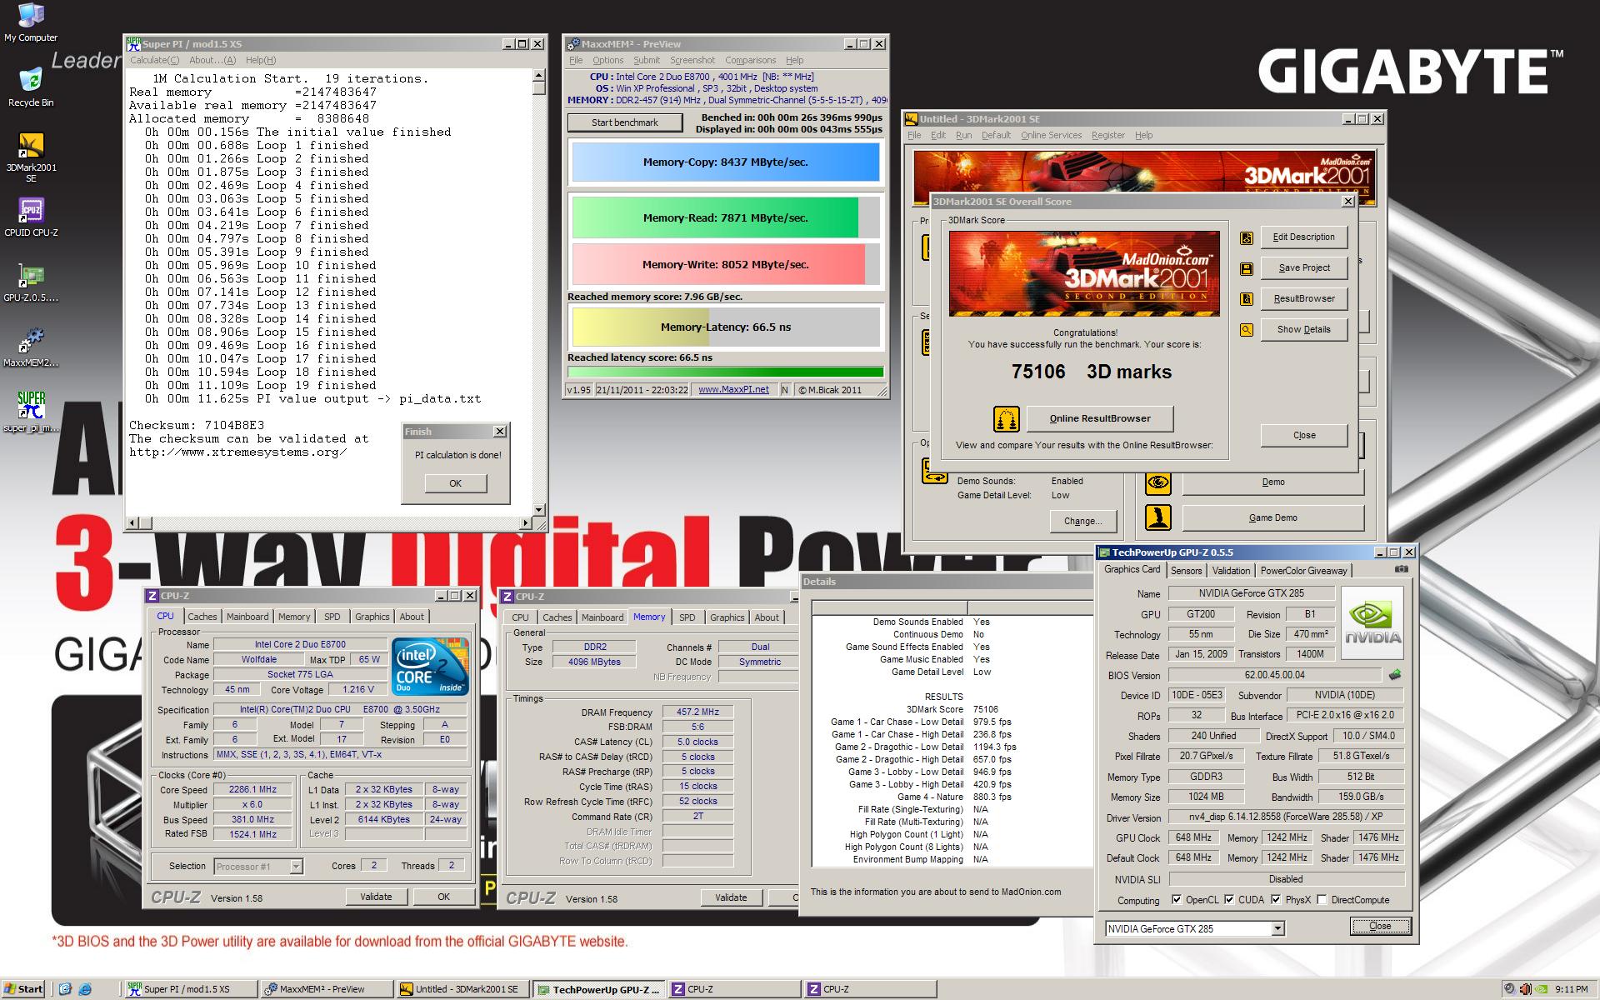Click the Memory-Copy result bar

726,162
